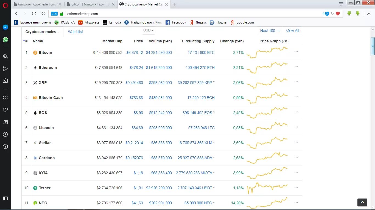Sort by Change (24h) column header
This screenshot has width=375, height=210.
[x=232, y=41]
